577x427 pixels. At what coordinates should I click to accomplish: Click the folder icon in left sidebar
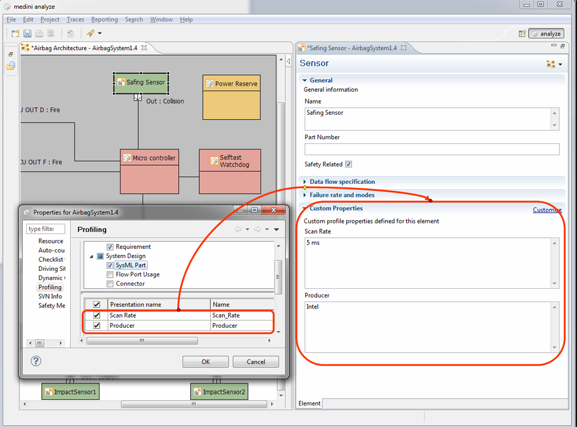coord(11,66)
